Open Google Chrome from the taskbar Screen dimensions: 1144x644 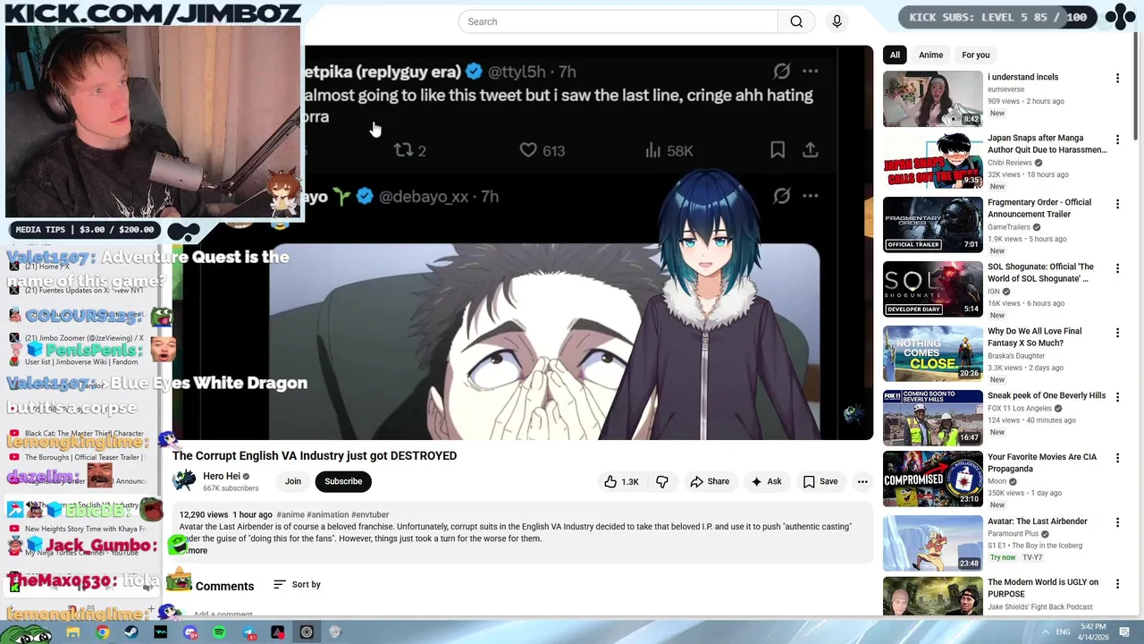click(x=103, y=632)
